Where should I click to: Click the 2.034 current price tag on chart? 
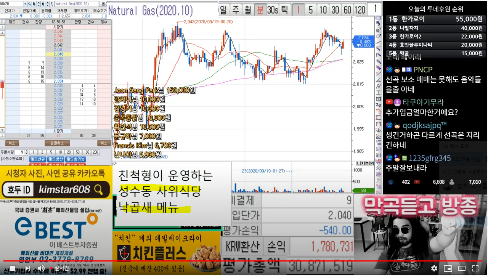coord(363,41)
